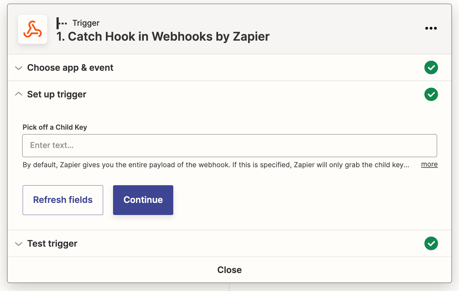Focus the Pick off a Child Key text field

pyautogui.click(x=229, y=145)
